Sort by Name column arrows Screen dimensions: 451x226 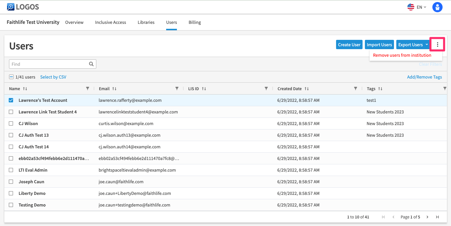(x=25, y=89)
